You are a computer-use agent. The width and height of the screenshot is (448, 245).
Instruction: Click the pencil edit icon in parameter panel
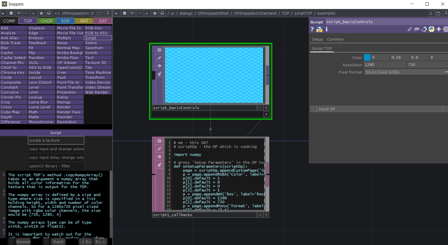coord(410,29)
